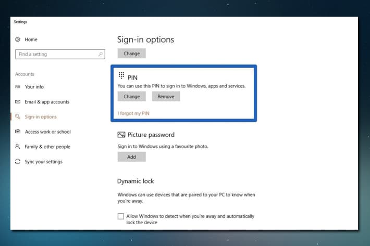Click the Access work or school briefcase icon
Viewport: 370px width, 246px height.
(18, 132)
